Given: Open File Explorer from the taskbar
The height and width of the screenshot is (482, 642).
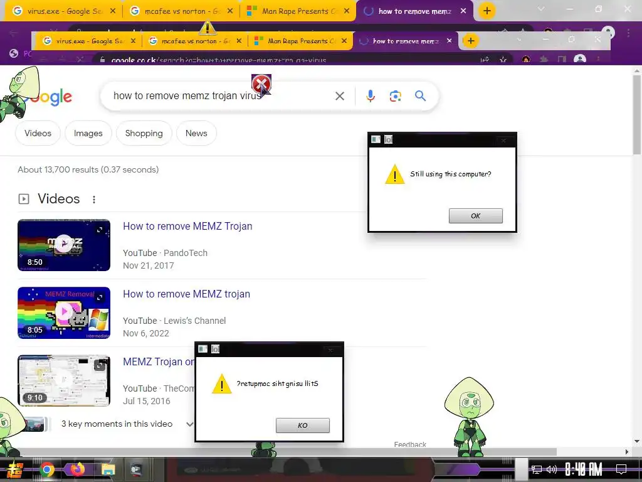Looking at the screenshot, I should point(108,469).
